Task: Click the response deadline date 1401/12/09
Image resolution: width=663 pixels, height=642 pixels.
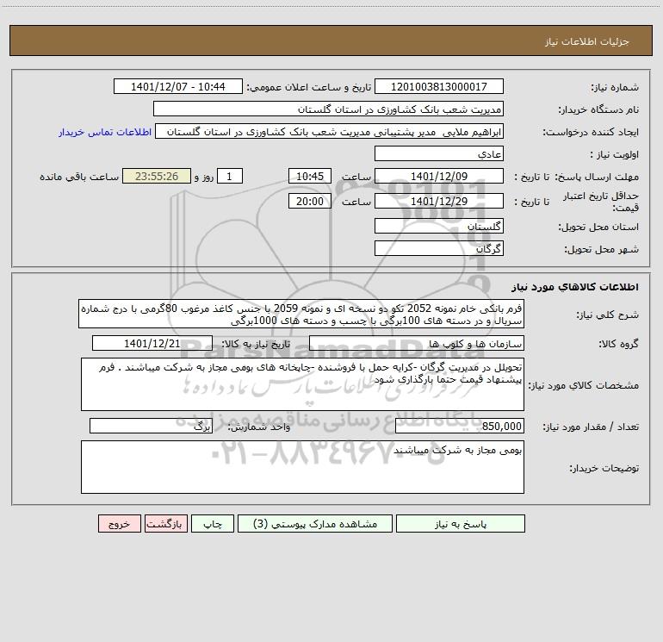Action: 439,176
